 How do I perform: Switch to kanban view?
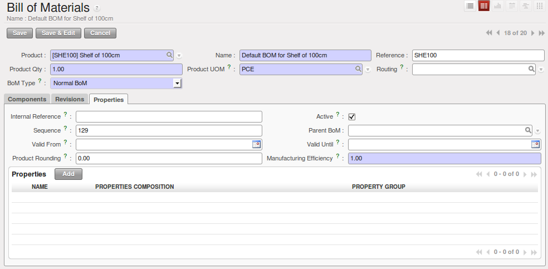(x=540, y=6)
